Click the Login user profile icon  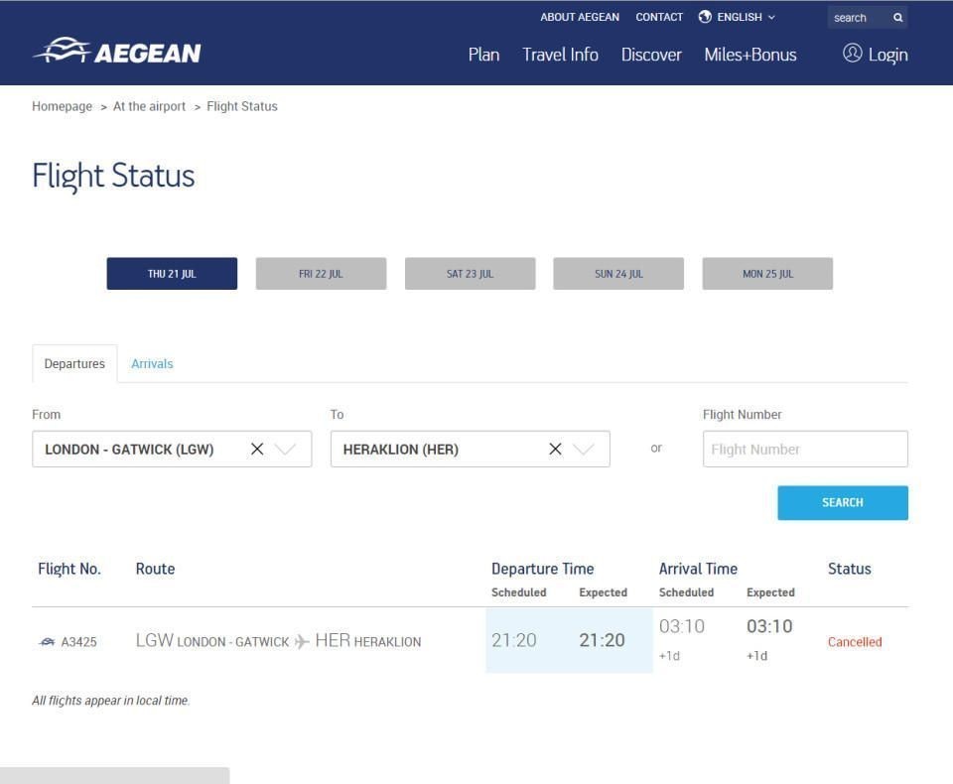(852, 54)
